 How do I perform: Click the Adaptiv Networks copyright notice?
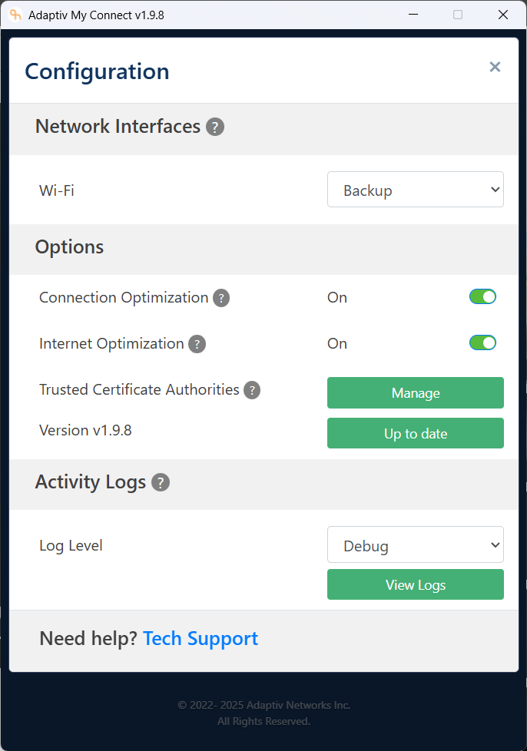(x=264, y=705)
